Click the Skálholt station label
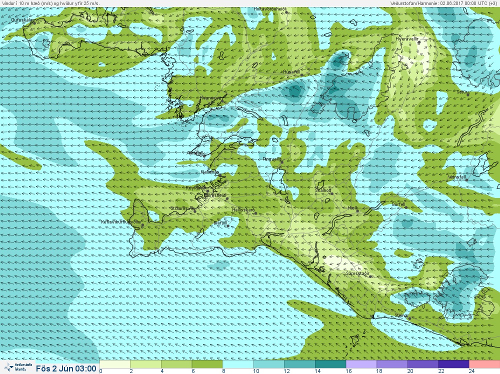The width and height of the screenshot is (500, 374). [x=323, y=190]
